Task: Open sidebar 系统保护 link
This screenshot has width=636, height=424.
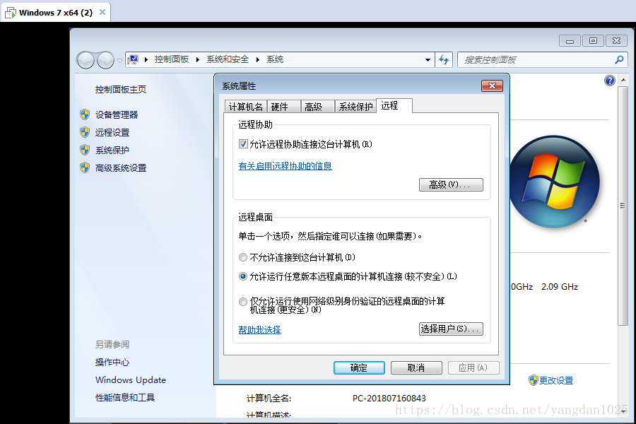Action: tap(112, 150)
